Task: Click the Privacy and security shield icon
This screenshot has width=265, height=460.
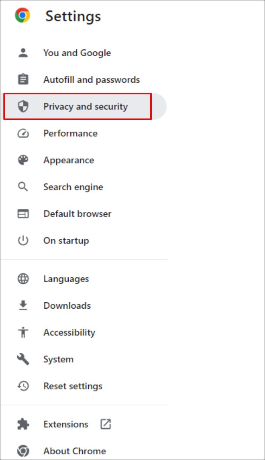Action: coord(23,107)
